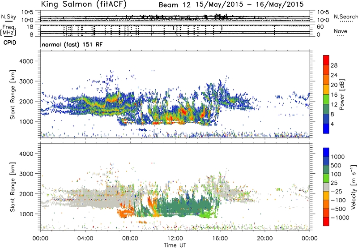Image resolution: width=358 pixels, height=248 pixels.
Task: Click the 18 tick on the frequency axis
Action: pyautogui.click(x=30, y=27)
